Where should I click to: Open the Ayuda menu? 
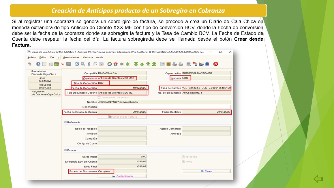[100, 57]
